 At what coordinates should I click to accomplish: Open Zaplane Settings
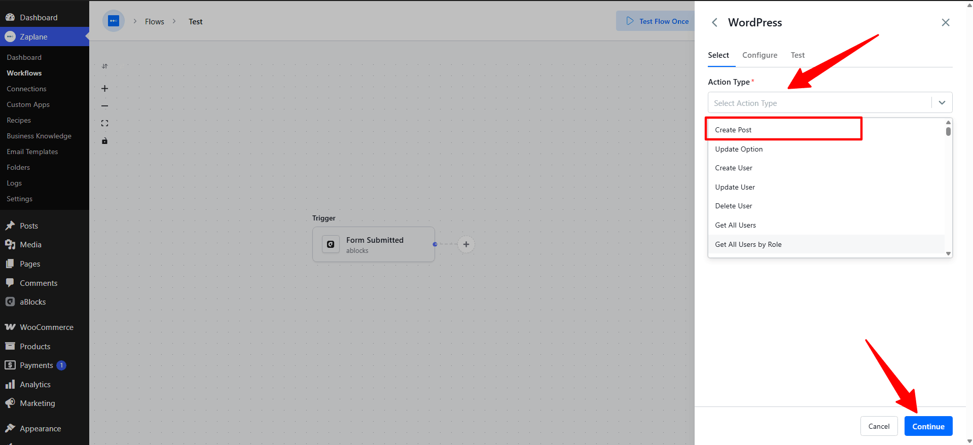coord(19,199)
